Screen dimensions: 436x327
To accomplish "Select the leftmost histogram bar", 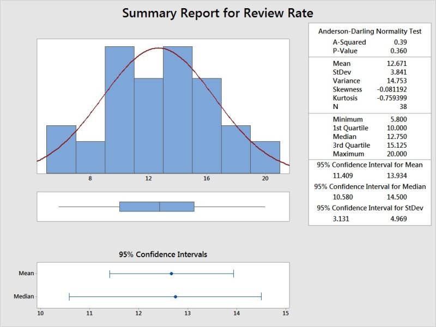I will point(61,149).
